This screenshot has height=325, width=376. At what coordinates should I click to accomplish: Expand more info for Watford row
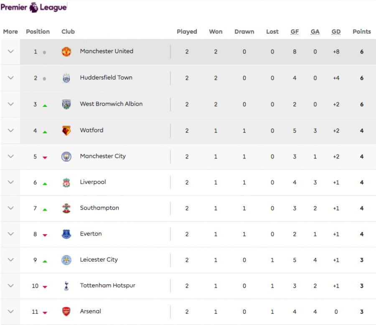pyautogui.click(x=11, y=130)
